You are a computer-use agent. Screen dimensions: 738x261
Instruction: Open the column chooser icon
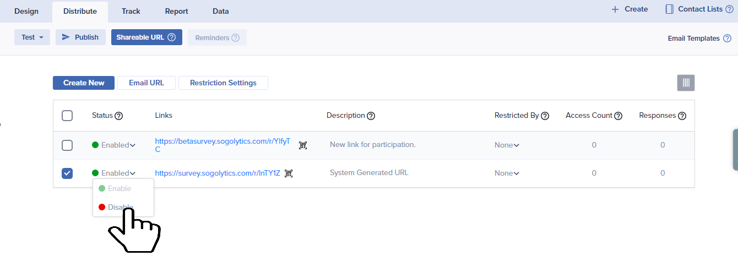(686, 83)
